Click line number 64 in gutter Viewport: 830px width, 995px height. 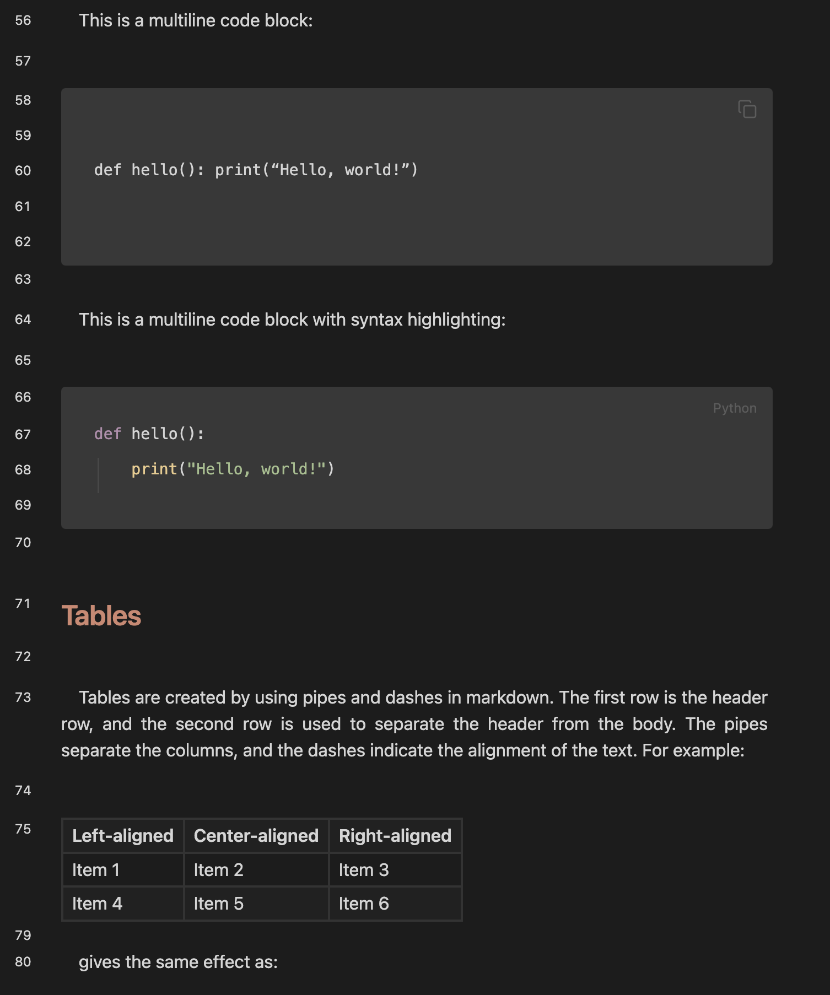point(23,320)
